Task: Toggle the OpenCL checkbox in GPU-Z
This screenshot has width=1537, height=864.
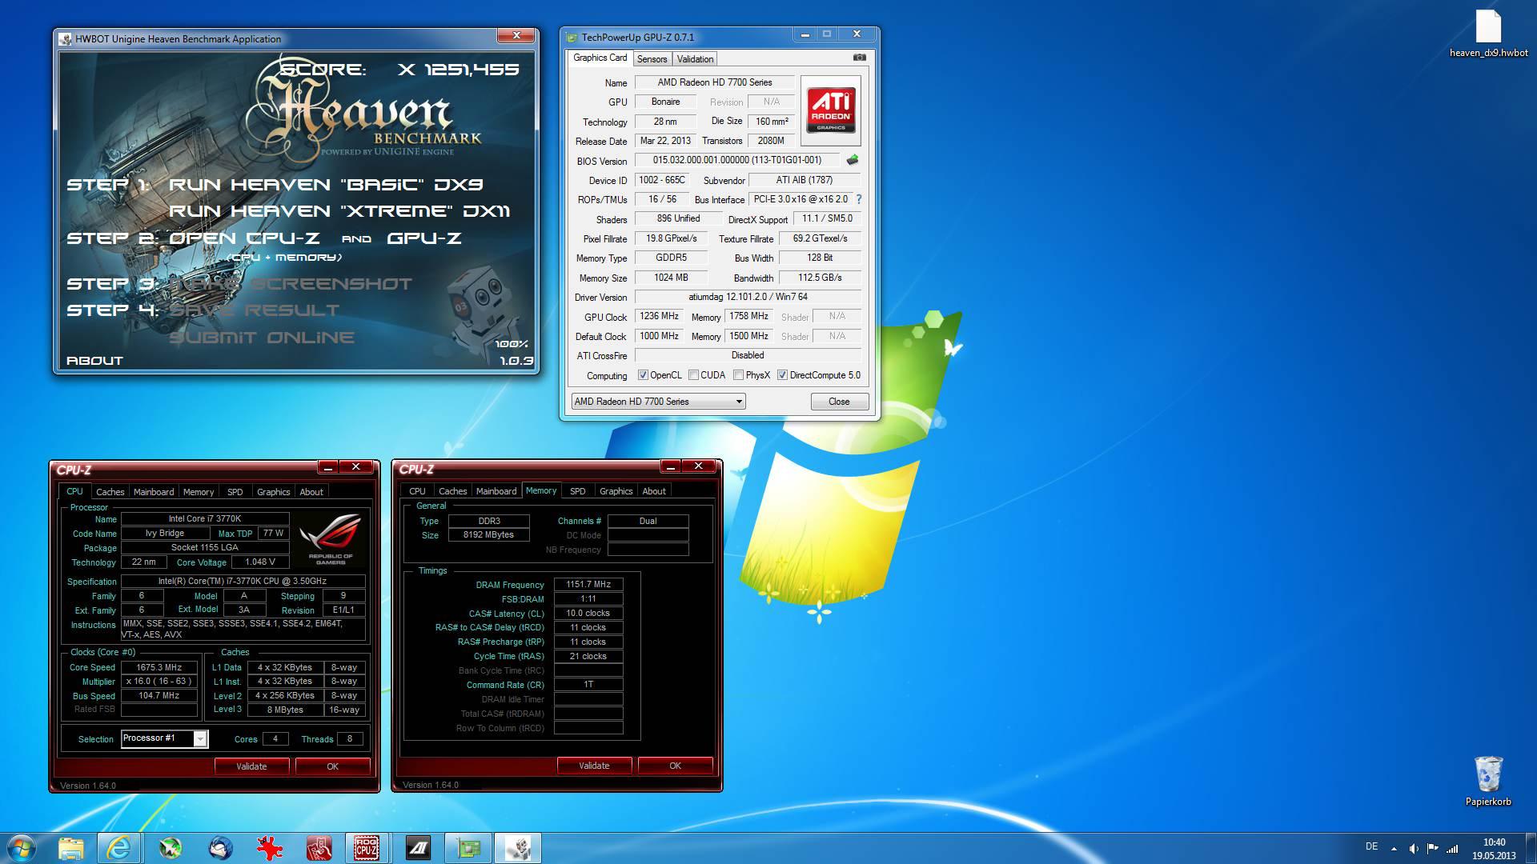Action: (643, 375)
